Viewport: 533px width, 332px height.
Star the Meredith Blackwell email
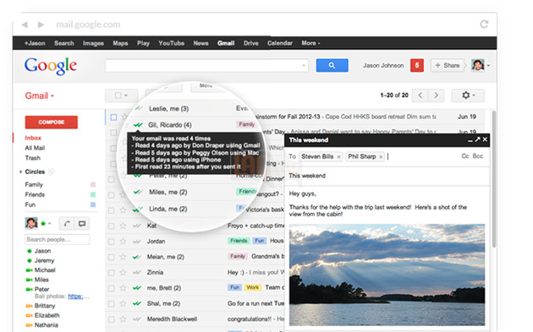(x=123, y=319)
